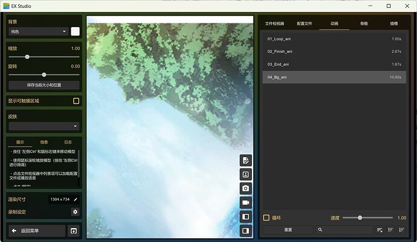
Task: Open the 背景 type dropdown
Action: pos(38,31)
